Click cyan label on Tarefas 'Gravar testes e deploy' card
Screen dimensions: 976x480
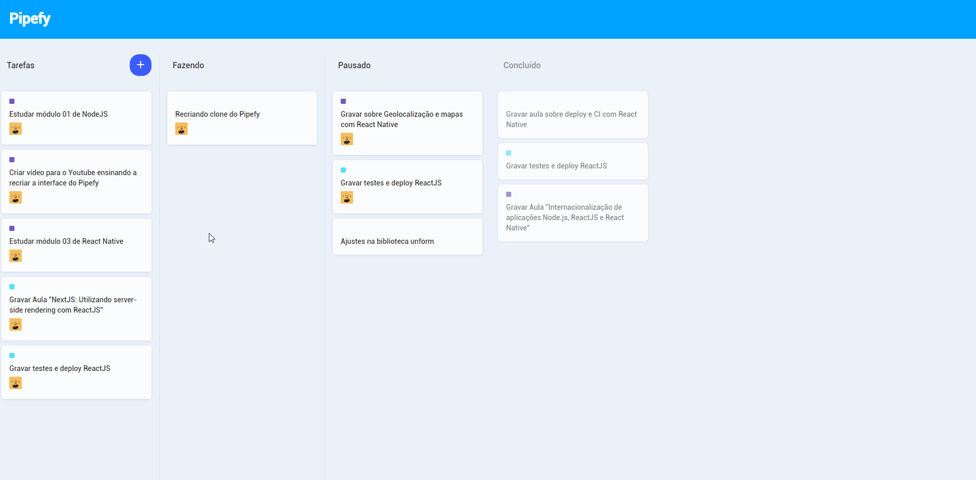pos(12,355)
